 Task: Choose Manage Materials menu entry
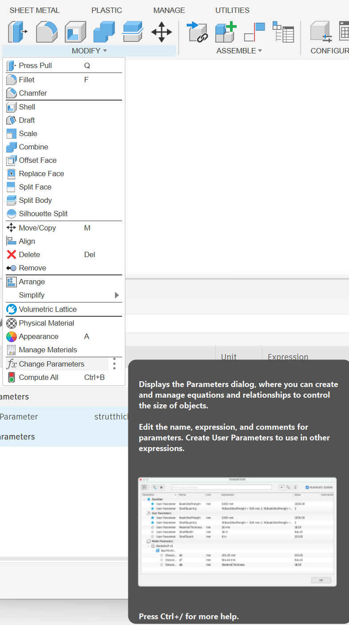click(x=64, y=350)
